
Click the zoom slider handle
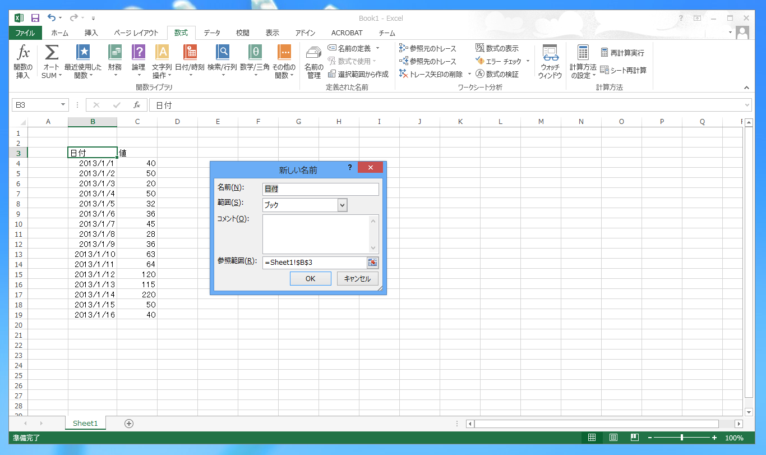click(682, 438)
